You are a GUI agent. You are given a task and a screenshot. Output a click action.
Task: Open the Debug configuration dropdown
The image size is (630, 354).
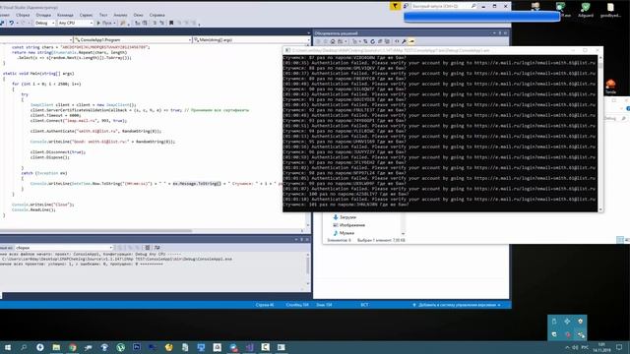tap(44, 23)
